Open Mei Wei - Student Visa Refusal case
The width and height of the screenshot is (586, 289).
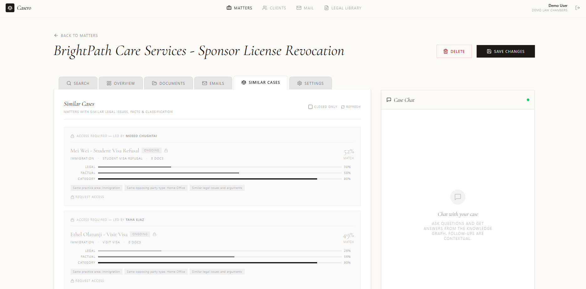[x=105, y=151]
